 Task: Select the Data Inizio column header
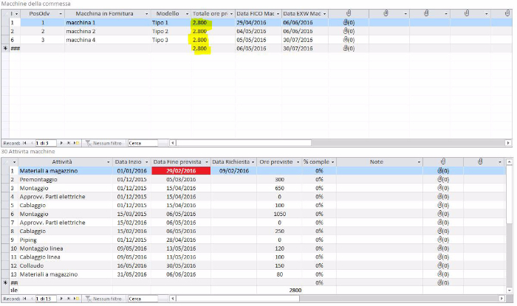(128, 161)
